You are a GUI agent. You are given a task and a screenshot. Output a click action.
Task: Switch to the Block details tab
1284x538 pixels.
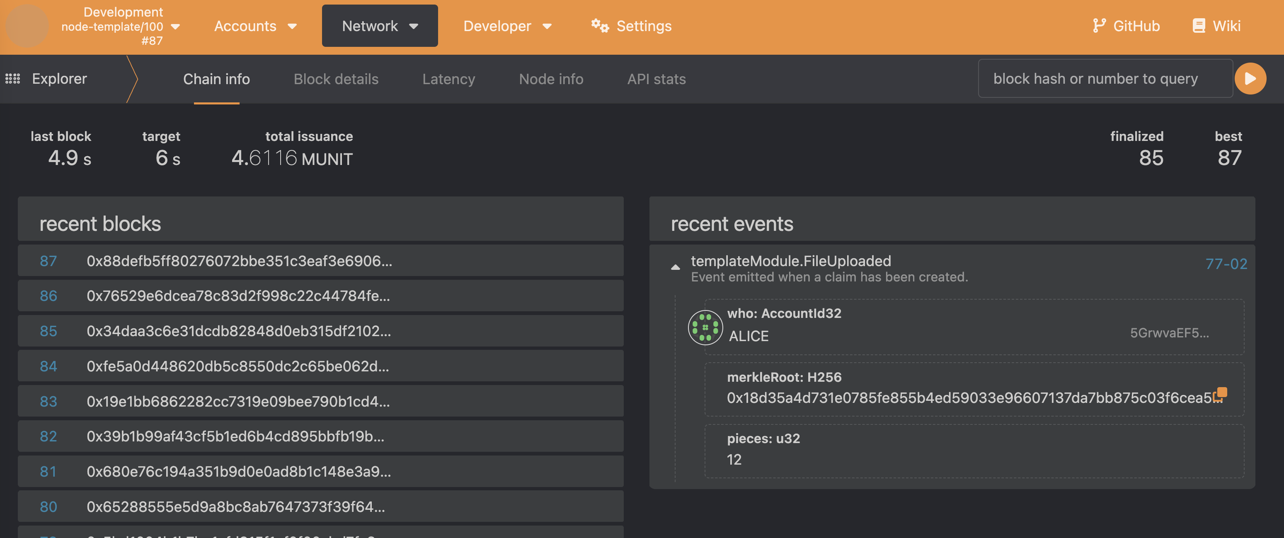(336, 79)
